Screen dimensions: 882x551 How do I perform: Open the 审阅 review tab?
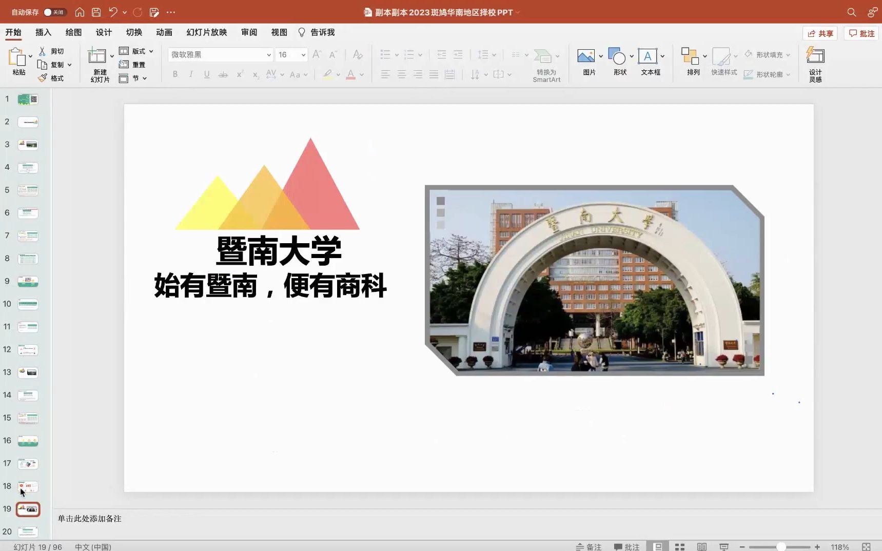[249, 32]
